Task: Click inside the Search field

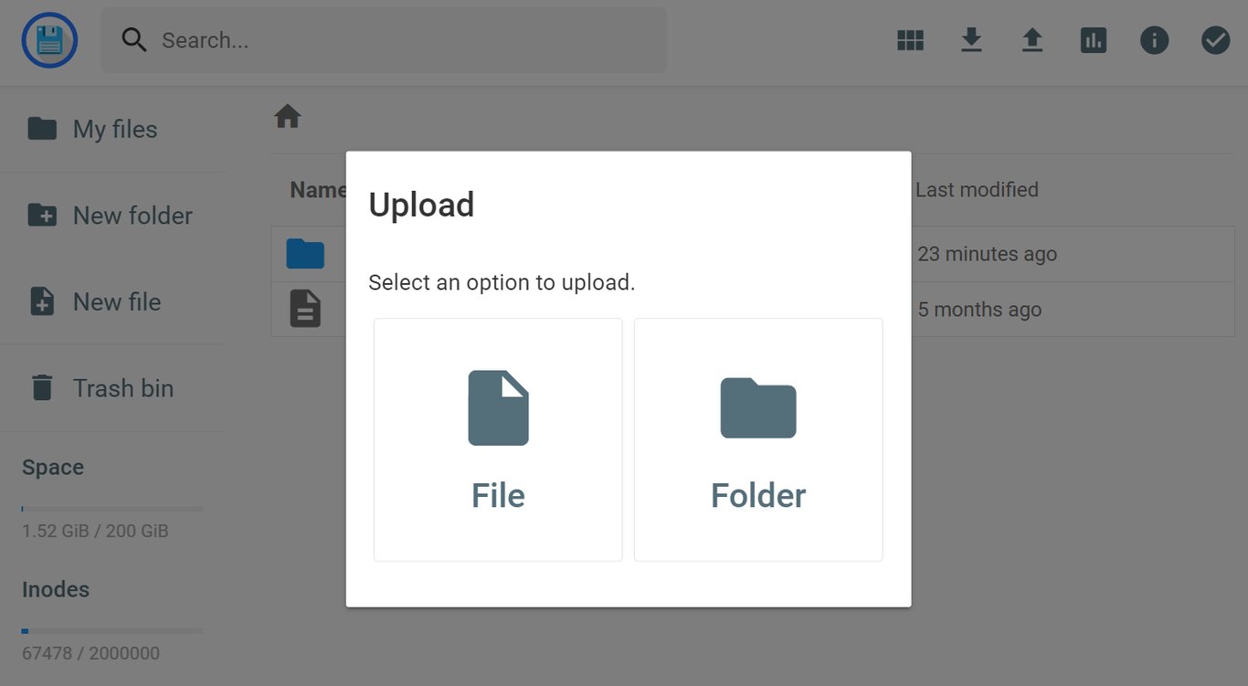Action: (384, 40)
